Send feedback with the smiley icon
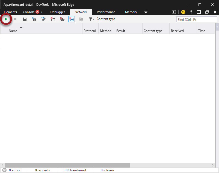Image resolution: width=219 pixels, height=173 pixels. 183,12
